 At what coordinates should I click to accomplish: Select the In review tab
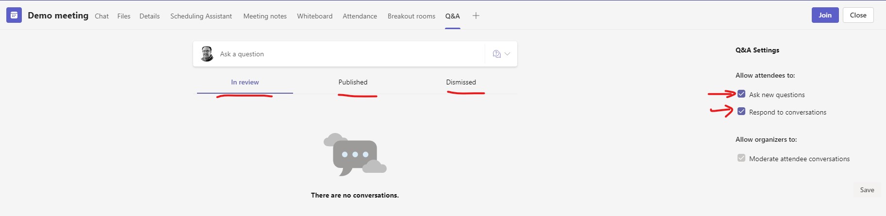(x=245, y=82)
